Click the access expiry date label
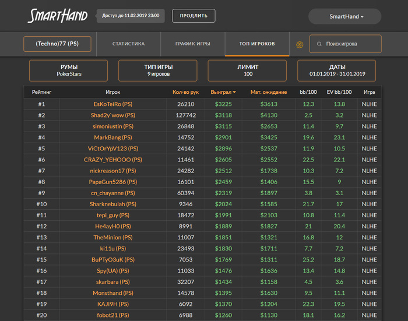The height and width of the screenshot is (321, 408). [x=131, y=16]
